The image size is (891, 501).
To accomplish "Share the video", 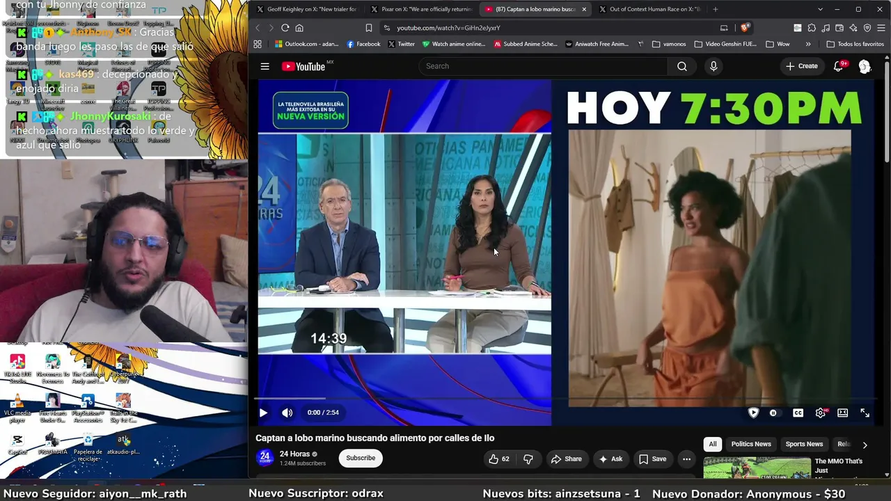I will (x=566, y=459).
